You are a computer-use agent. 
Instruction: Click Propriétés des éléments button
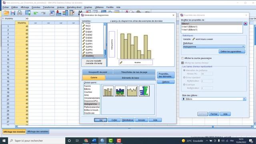pos(166,75)
